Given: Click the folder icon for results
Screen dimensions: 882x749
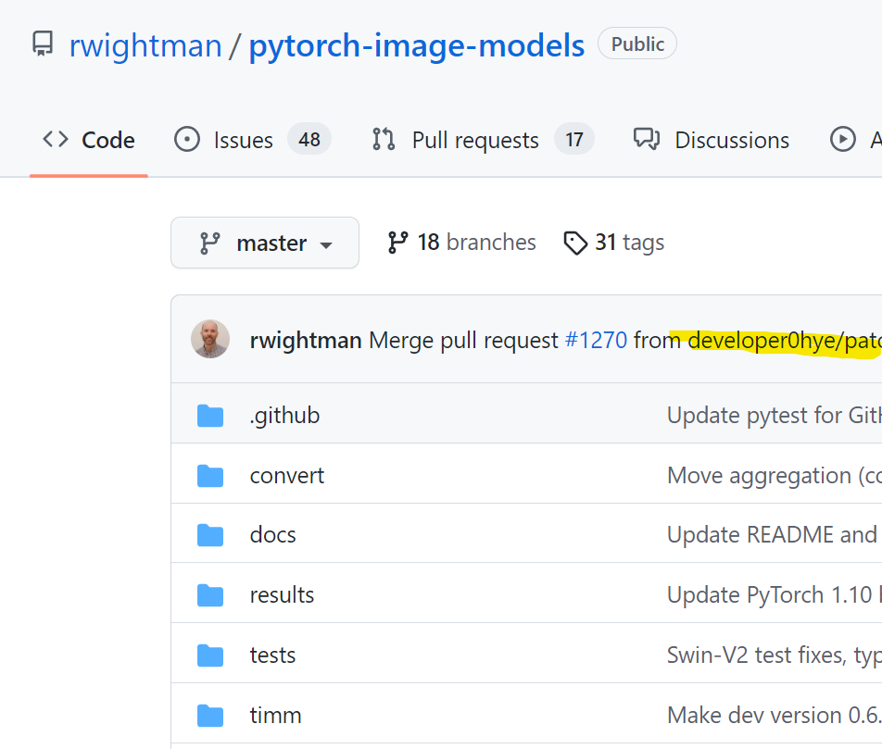Looking at the screenshot, I should (x=210, y=595).
